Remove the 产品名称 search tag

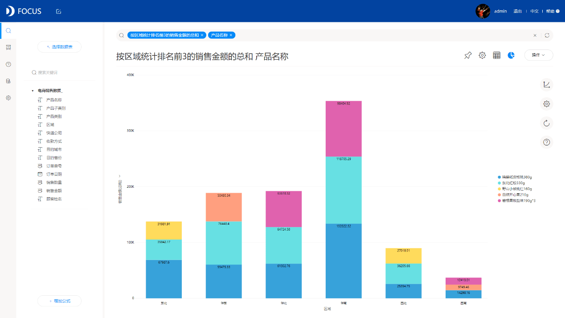click(x=231, y=35)
